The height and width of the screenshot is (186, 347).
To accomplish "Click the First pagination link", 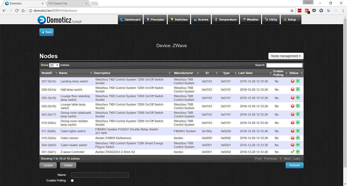I will (x=258, y=159).
